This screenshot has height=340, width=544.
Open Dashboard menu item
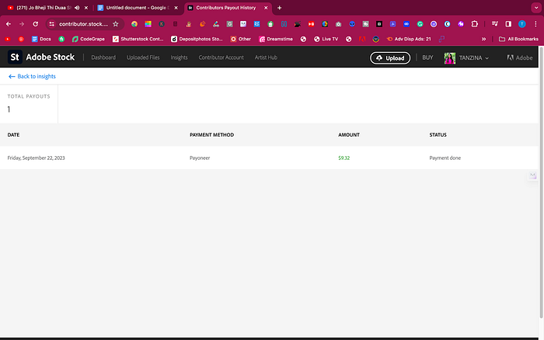coord(103,57)
